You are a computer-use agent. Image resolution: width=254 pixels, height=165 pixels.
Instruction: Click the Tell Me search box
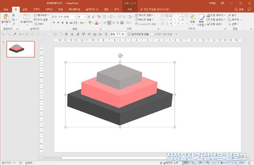pos(155,9)
